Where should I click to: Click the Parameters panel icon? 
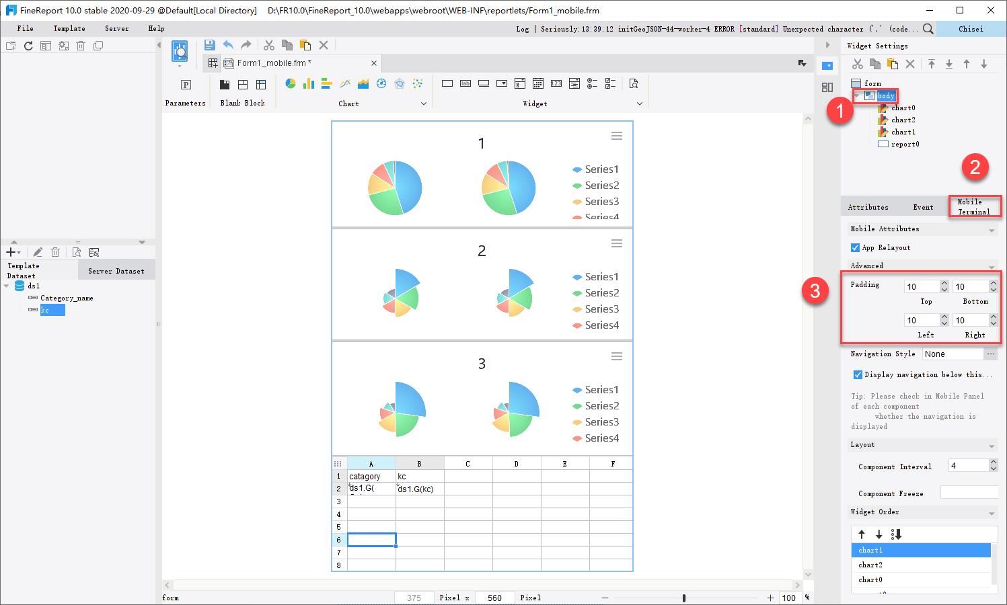tap(186, 85)
